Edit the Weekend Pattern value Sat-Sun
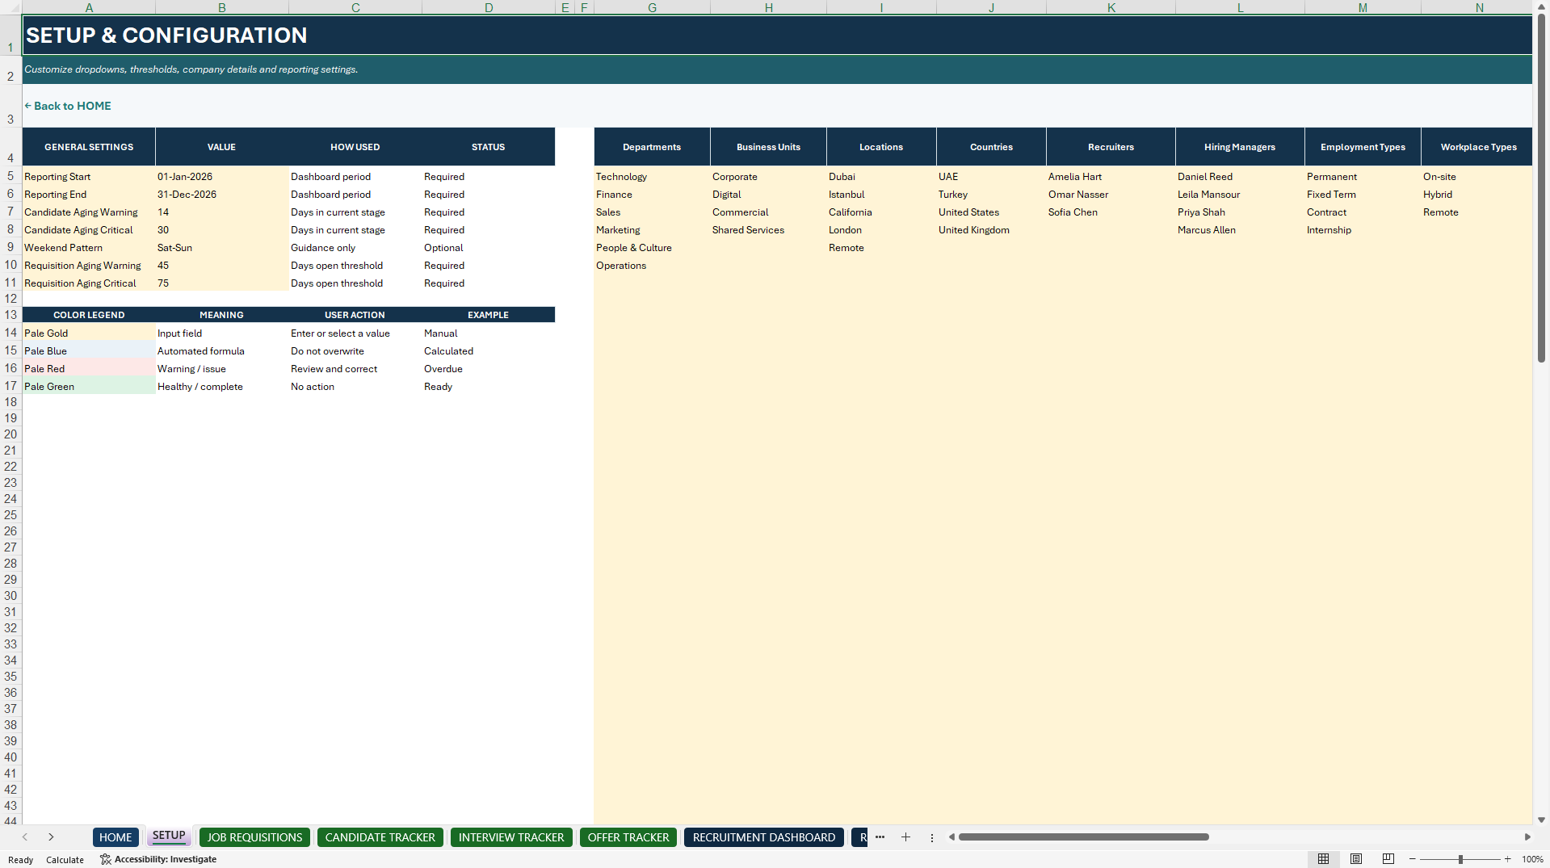Screen dimensions: 1550x868 [222, 248]
